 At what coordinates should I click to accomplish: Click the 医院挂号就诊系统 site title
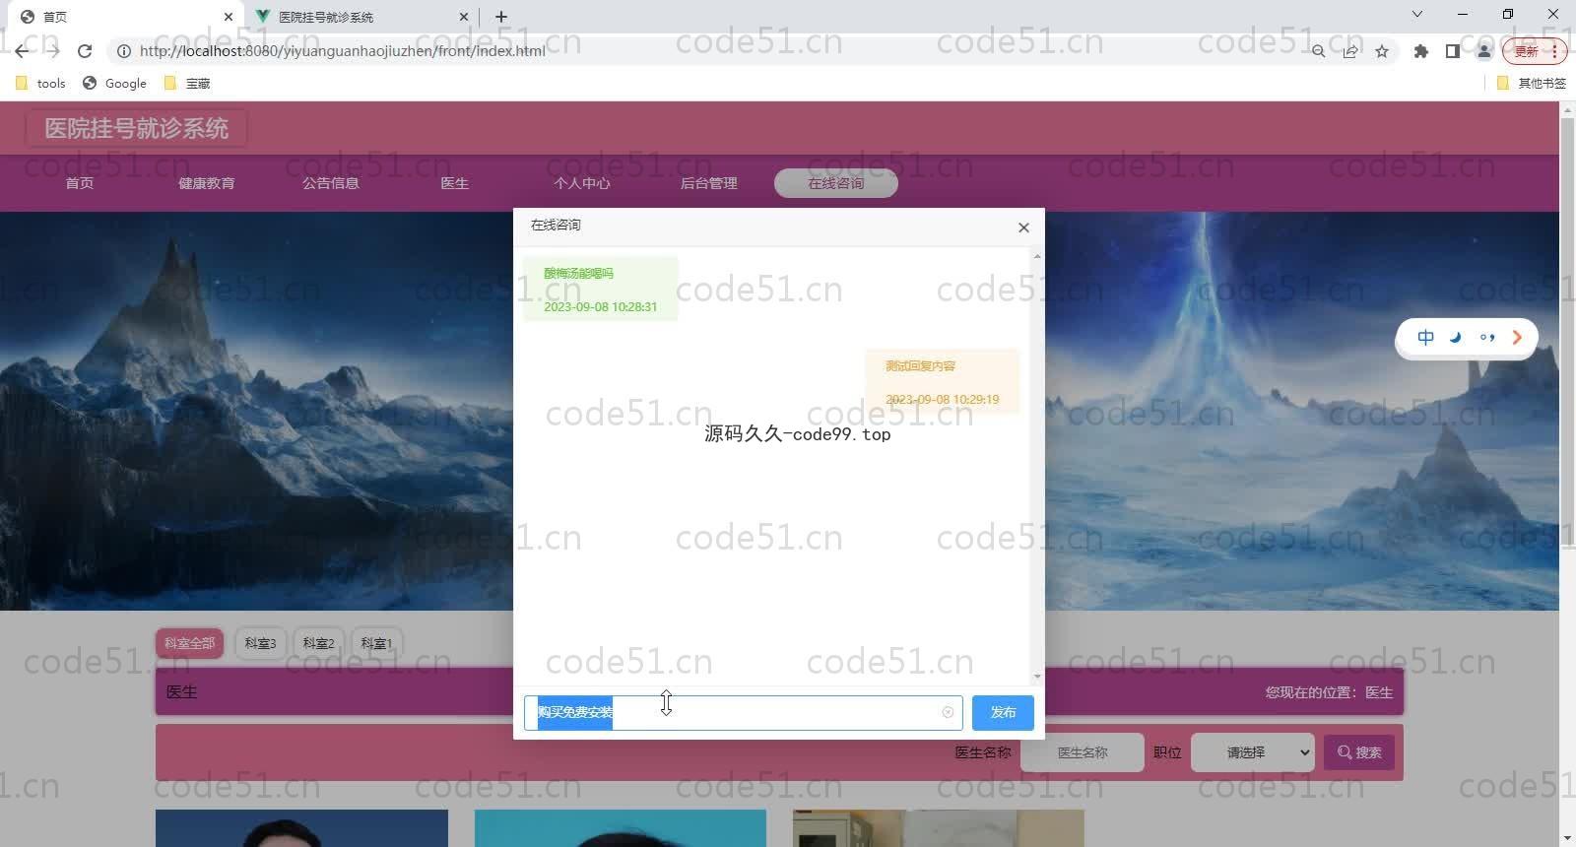pyautogui.click(x=136, y=128)
